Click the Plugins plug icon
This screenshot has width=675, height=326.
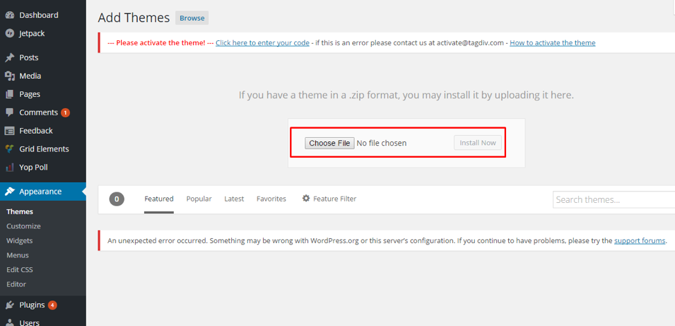pos(10,305)
